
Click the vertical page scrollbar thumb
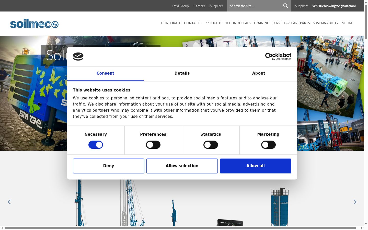click(366, 22)
